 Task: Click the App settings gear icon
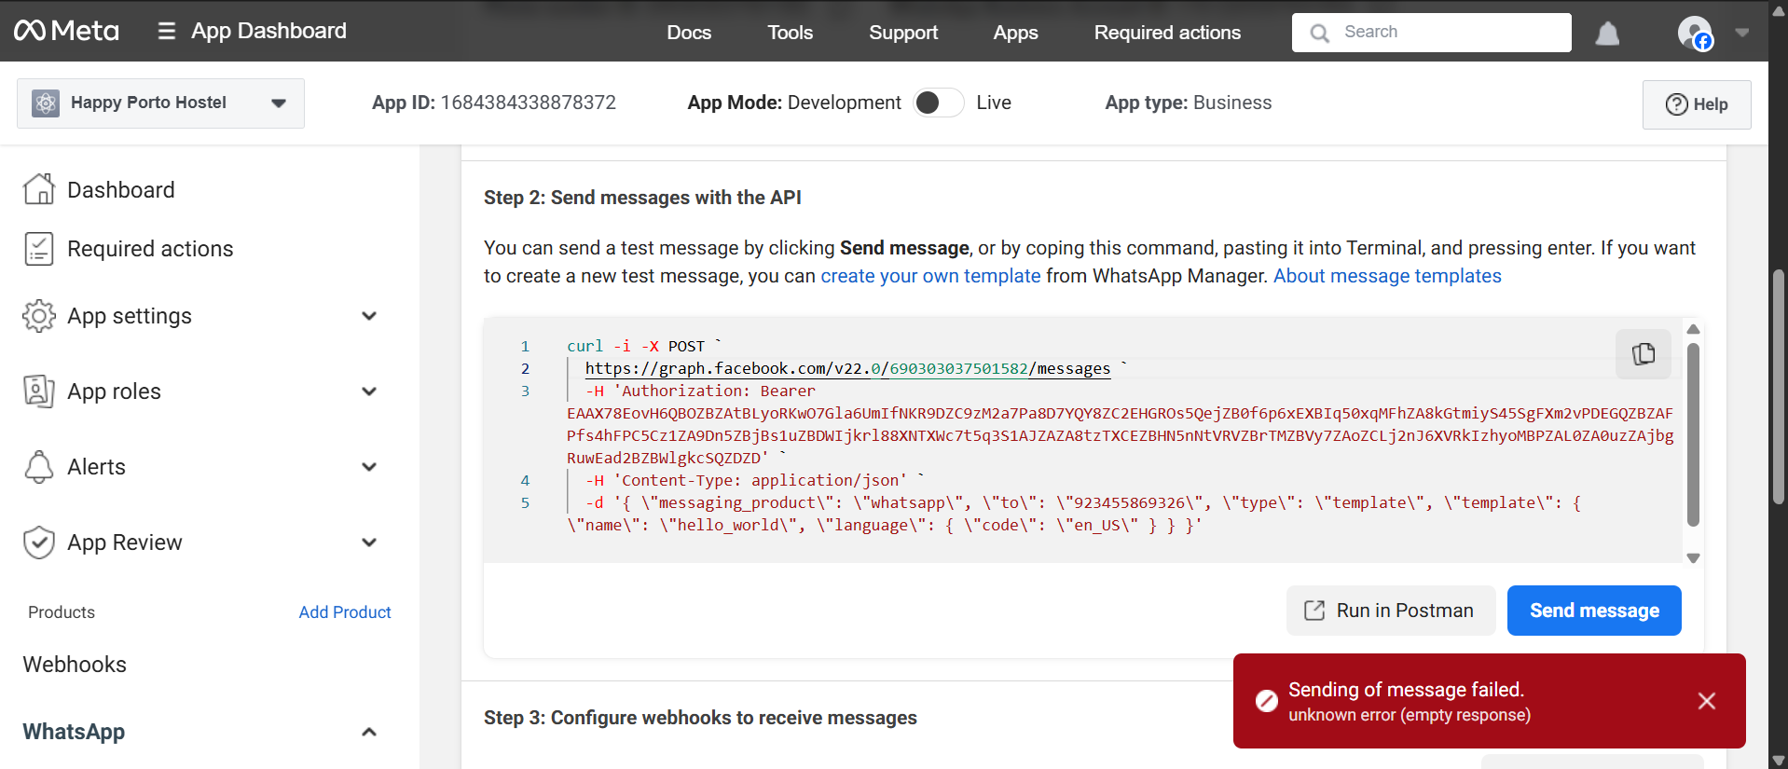tap(39, 316)
